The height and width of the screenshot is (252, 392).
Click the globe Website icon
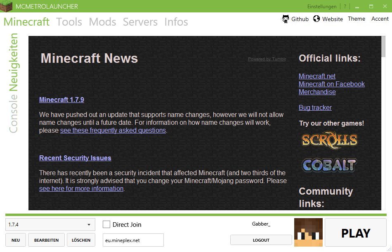tap(316, 19)
